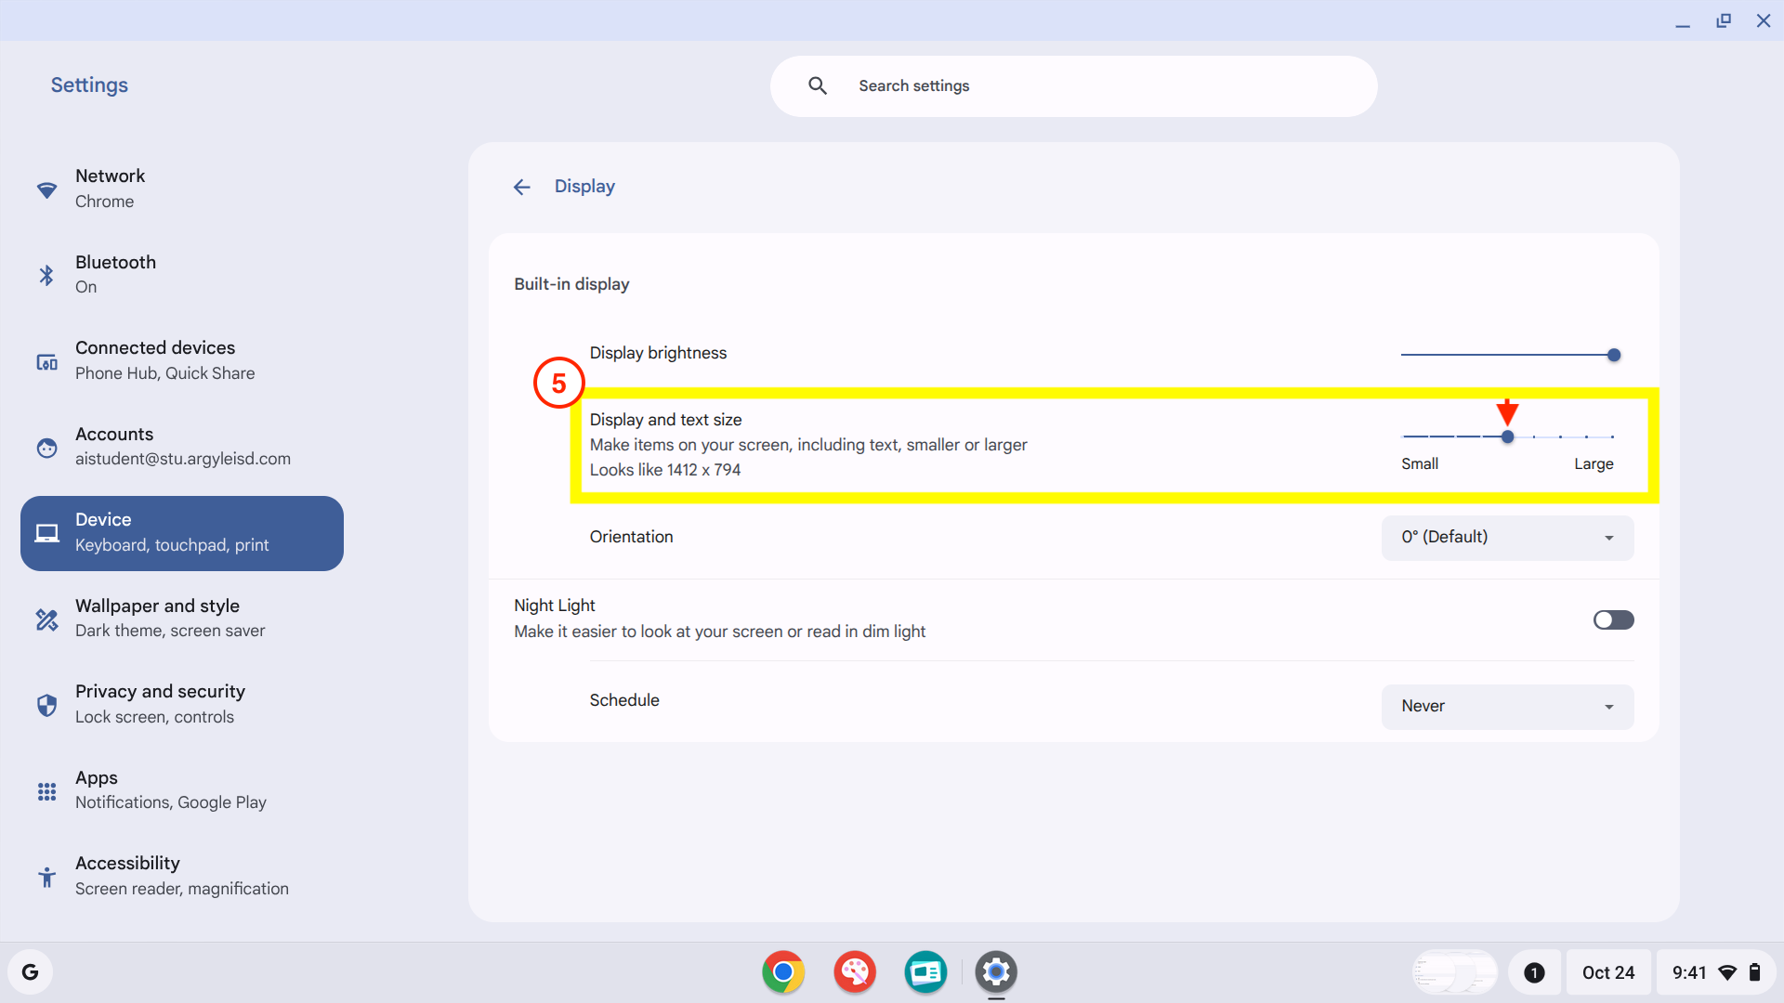Open the Schedule Never dropdown
1784x1003 pixels.
tap(1507, 707)
